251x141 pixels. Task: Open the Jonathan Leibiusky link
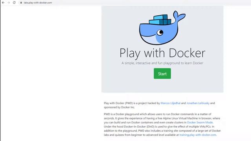click(198, 103)
